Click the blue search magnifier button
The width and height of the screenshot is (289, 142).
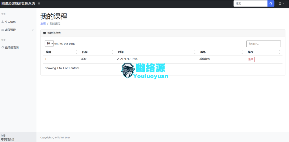click(x=271, y=3)
